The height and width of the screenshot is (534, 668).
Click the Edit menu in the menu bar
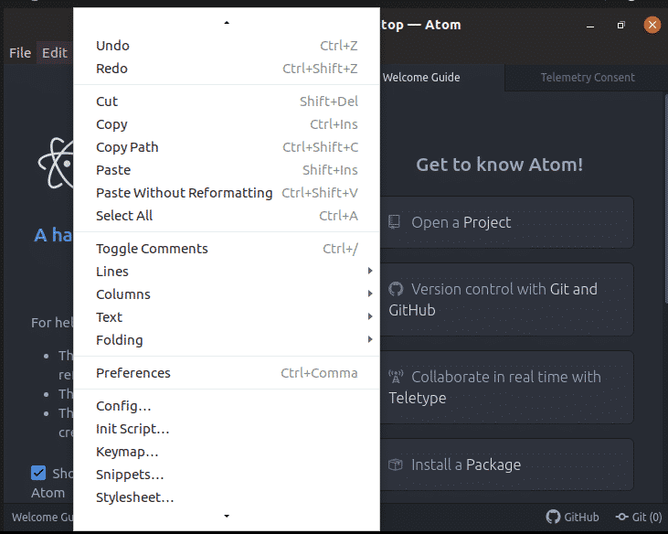55,53
